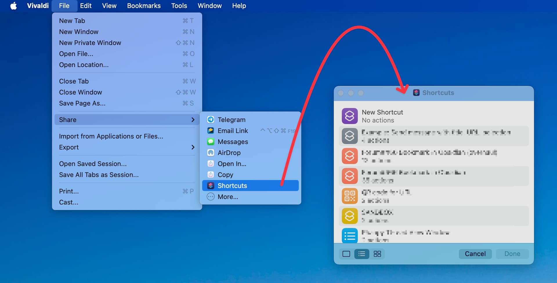The width and height of the screenshot is (557, 283).
Task: Select the orange QR code shortcut icon
Action: coord(350,196)
